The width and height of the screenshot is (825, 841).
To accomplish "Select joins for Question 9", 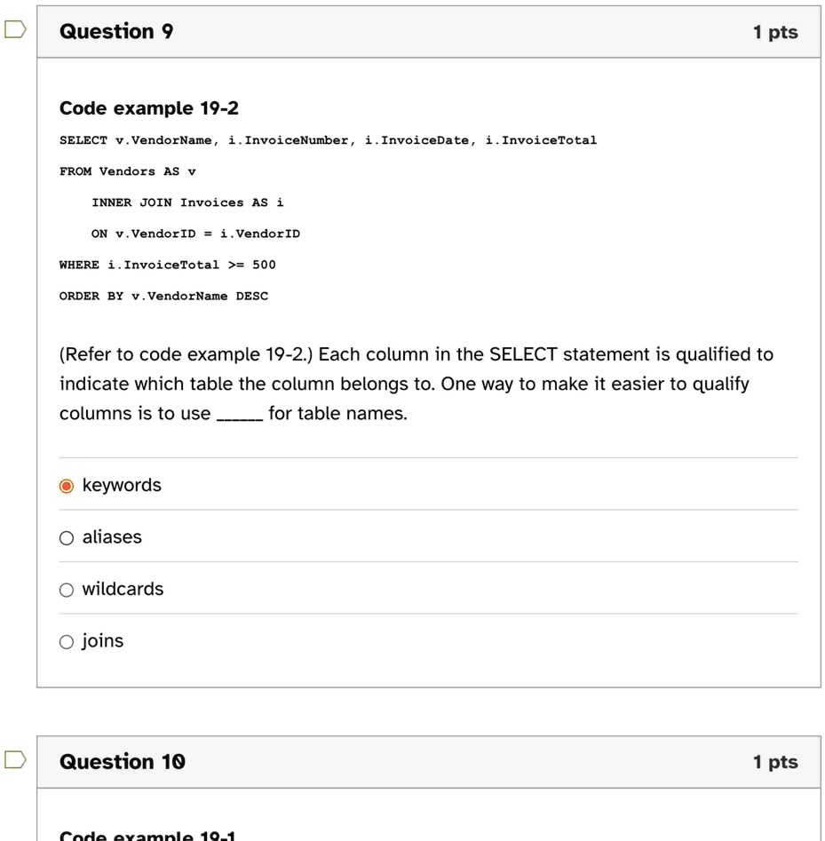I will 67,640.
